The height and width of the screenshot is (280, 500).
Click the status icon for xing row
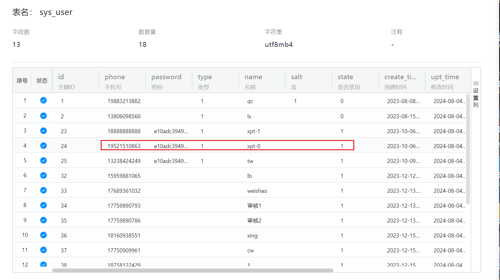(x=44, y=235)
